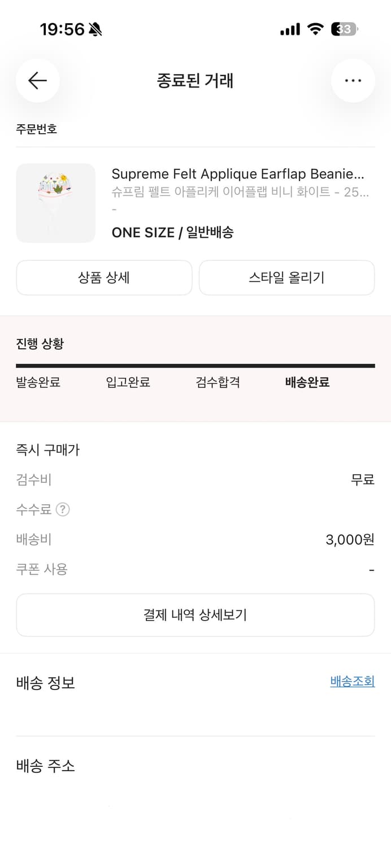391x847 pixels.
Task: Open 결제 내역 상세보기 payment details
Action: point(195,615)
